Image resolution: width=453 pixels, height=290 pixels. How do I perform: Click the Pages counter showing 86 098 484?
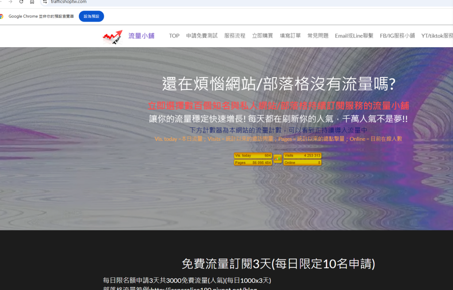pyautogui.click(x=253, y=162)
